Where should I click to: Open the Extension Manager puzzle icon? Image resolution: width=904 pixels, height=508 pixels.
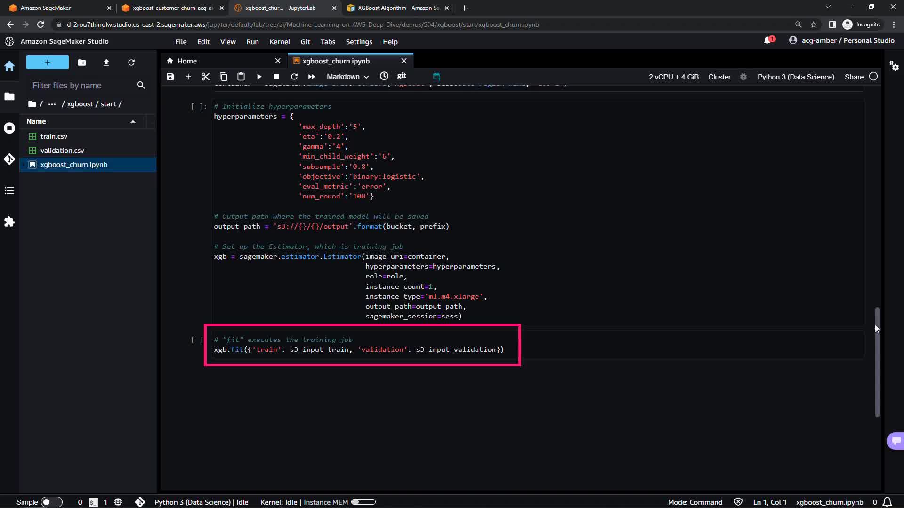tap(9, 222)
